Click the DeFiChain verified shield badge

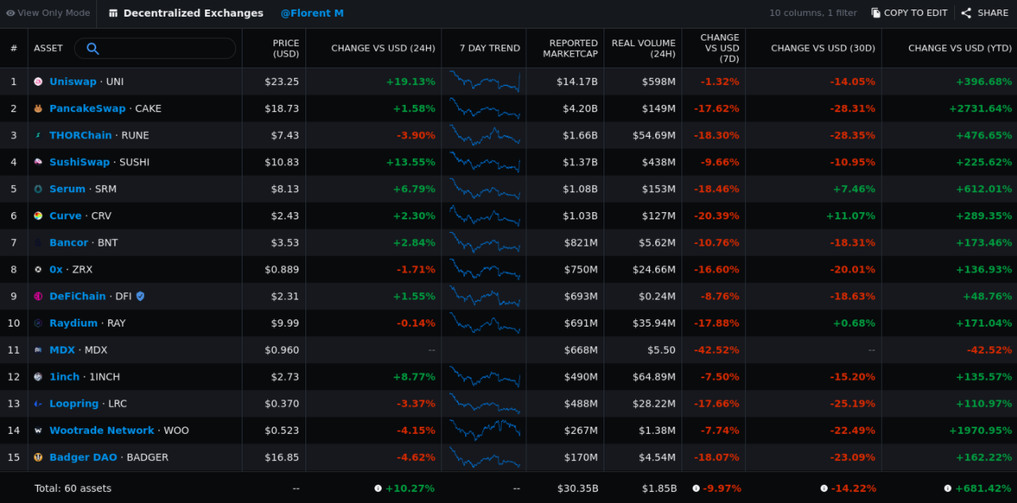click(x=141, y=296)
